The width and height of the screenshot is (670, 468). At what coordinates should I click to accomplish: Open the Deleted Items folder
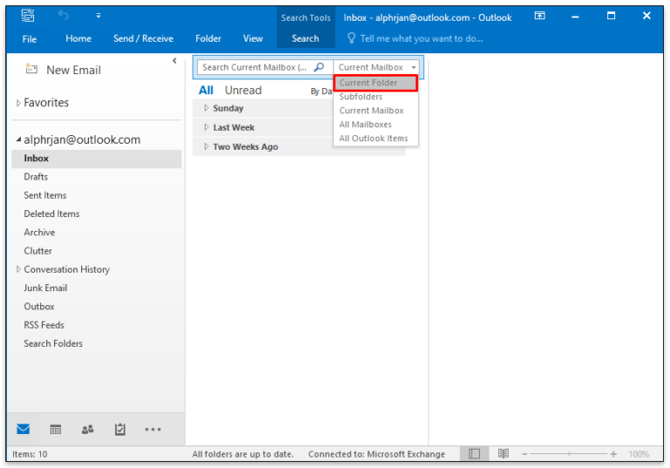click(51, 214)
